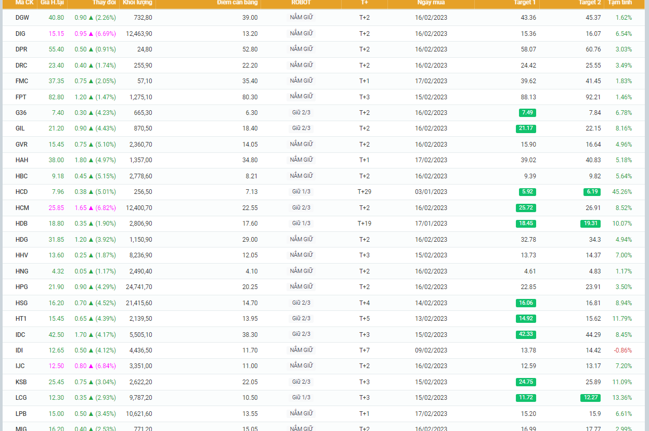Click the green 7.49 Target 1 badge

tap(527, 113)
